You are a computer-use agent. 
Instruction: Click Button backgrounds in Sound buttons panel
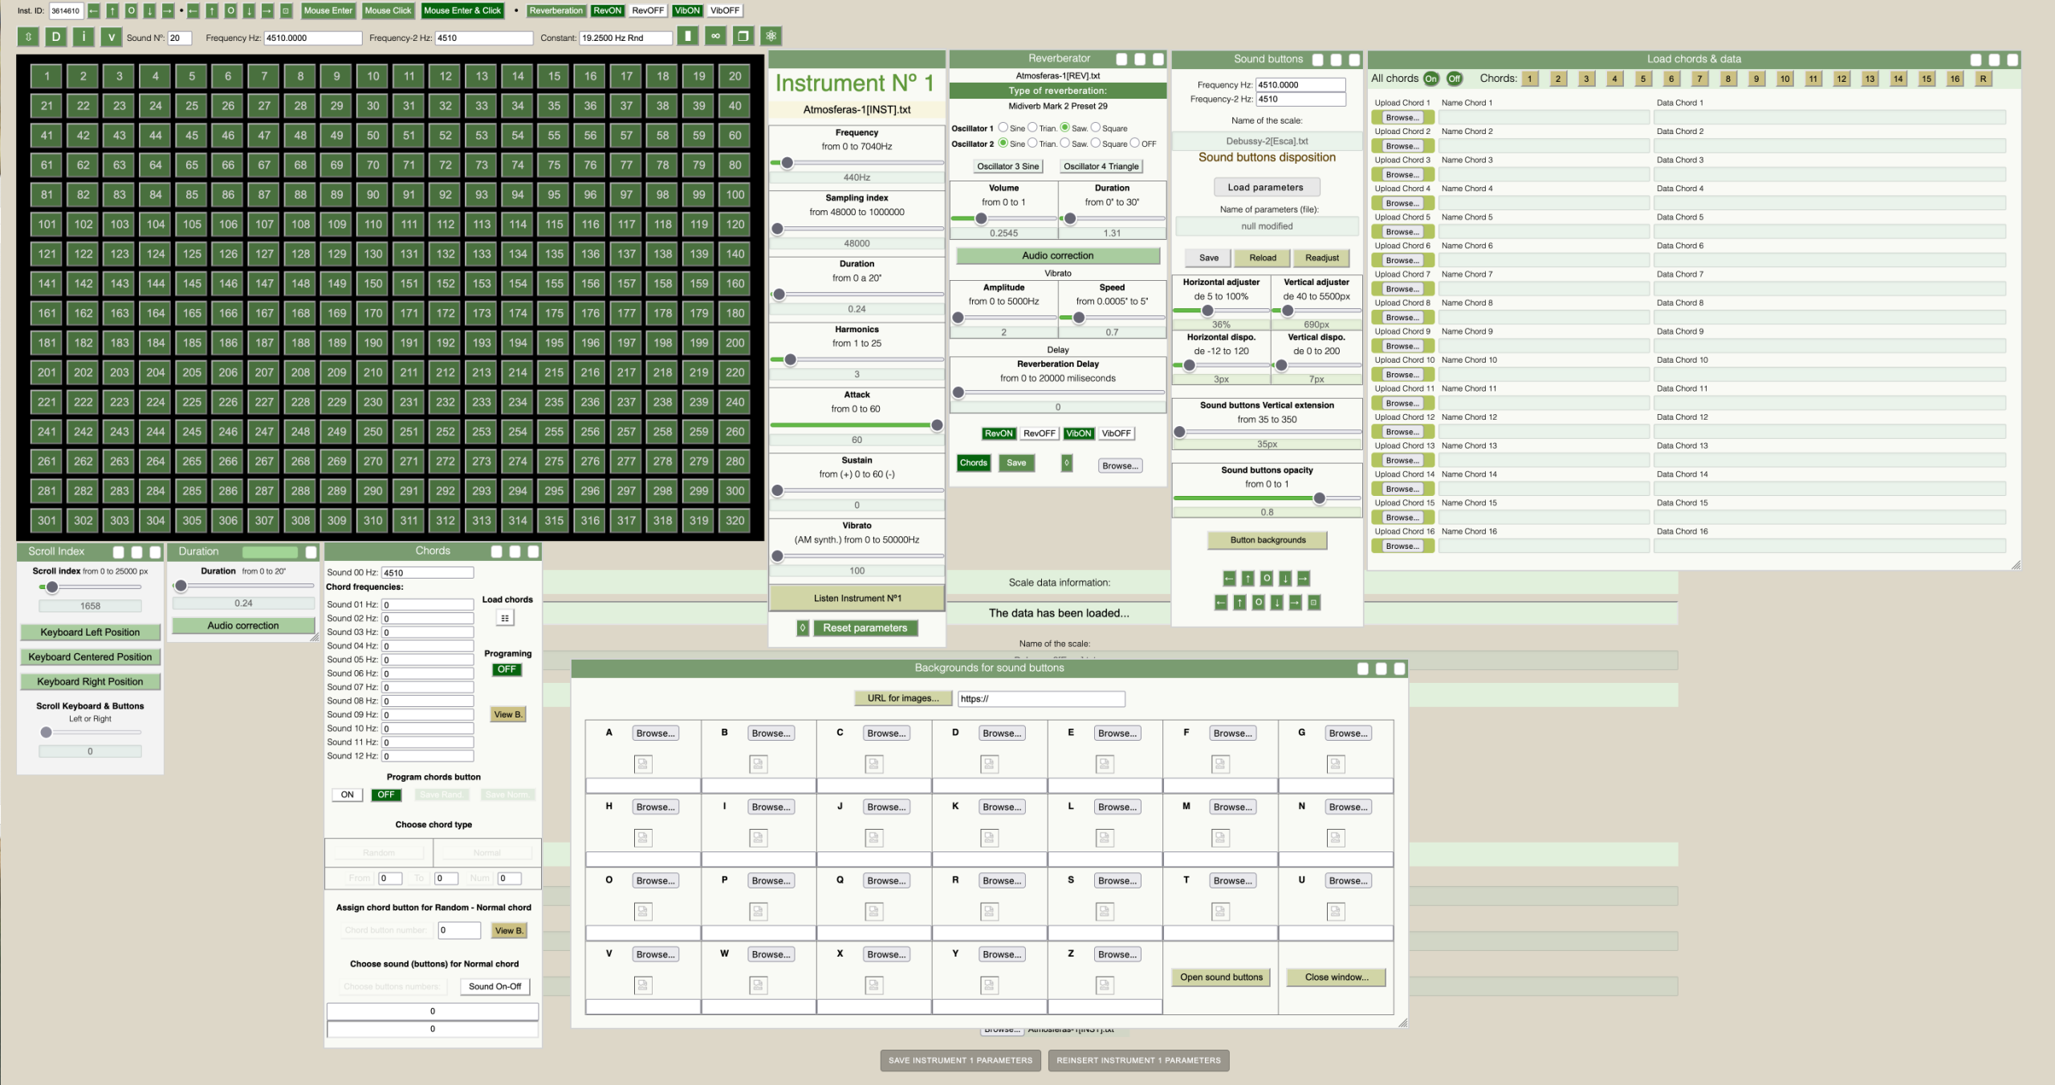1268,540
